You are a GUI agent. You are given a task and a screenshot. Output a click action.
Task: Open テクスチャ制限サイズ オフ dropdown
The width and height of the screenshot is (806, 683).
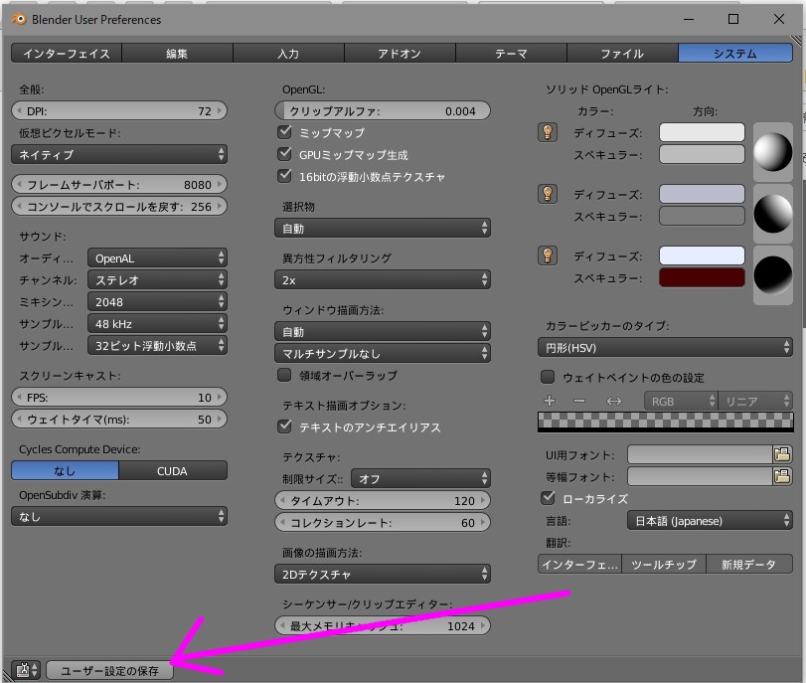[x=420, y=479]
